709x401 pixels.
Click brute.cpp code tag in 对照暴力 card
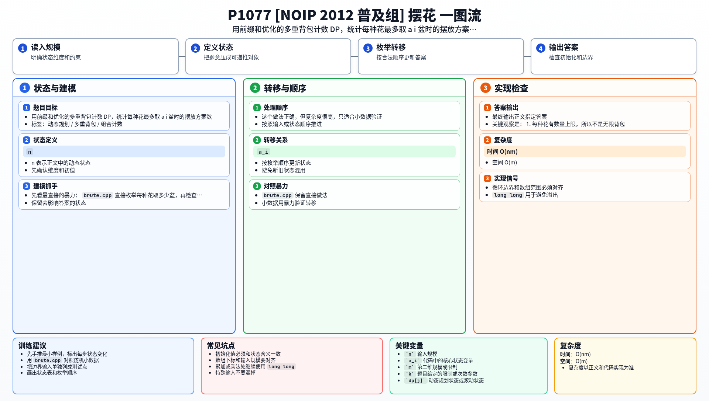pyautogui.click(x=278, y=195)
